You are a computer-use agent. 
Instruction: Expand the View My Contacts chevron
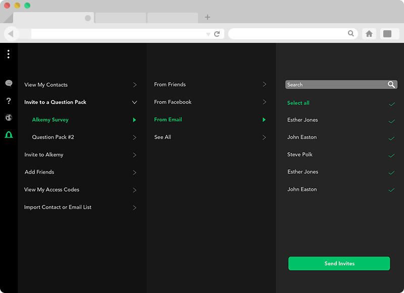[134, 85]
